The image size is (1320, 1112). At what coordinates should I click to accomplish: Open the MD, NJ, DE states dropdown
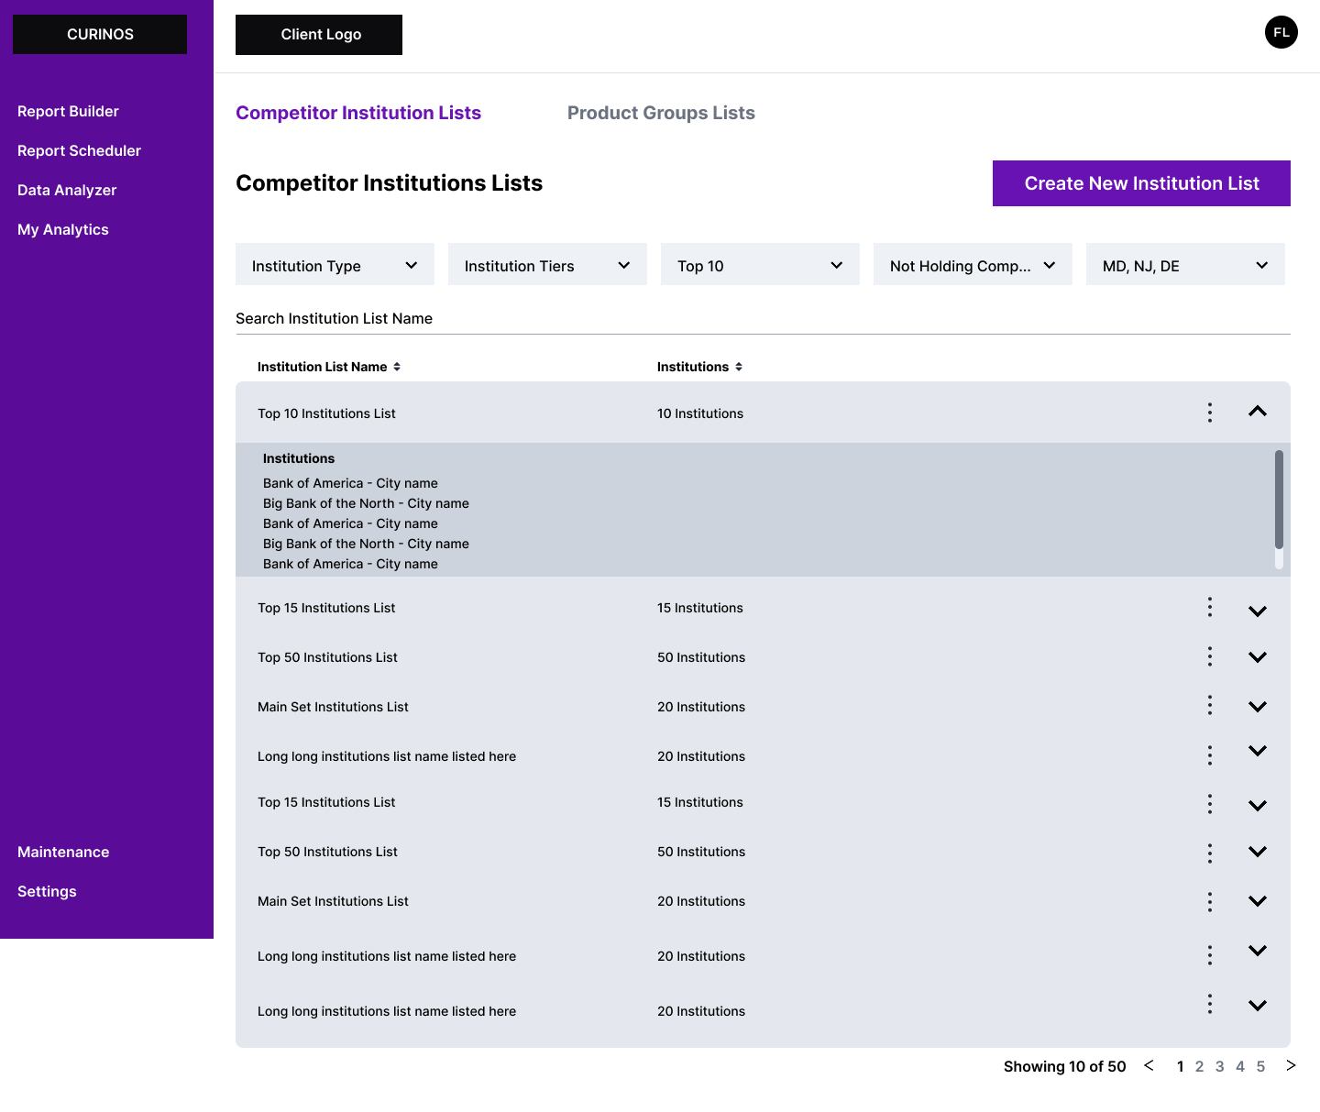point(1185,265)
